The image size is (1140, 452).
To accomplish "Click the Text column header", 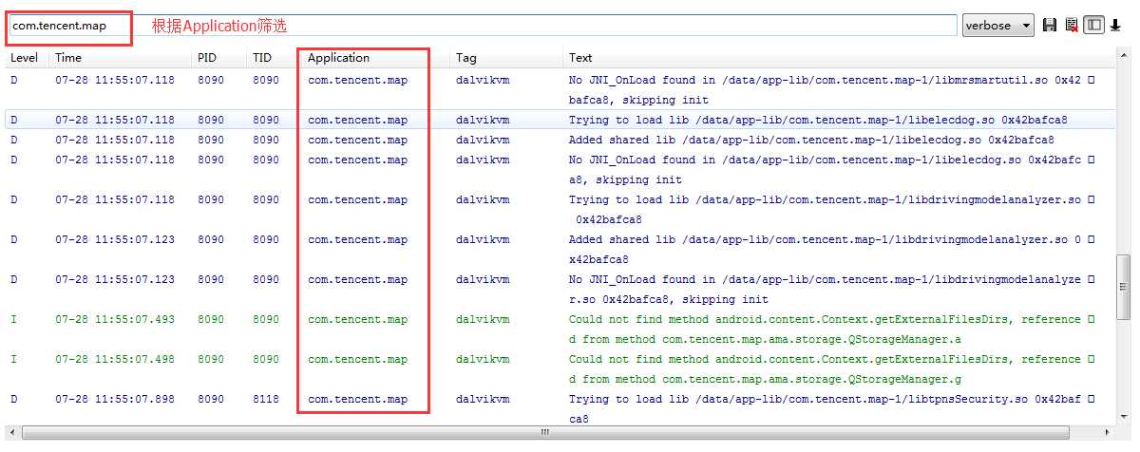I will coord(580,58).
